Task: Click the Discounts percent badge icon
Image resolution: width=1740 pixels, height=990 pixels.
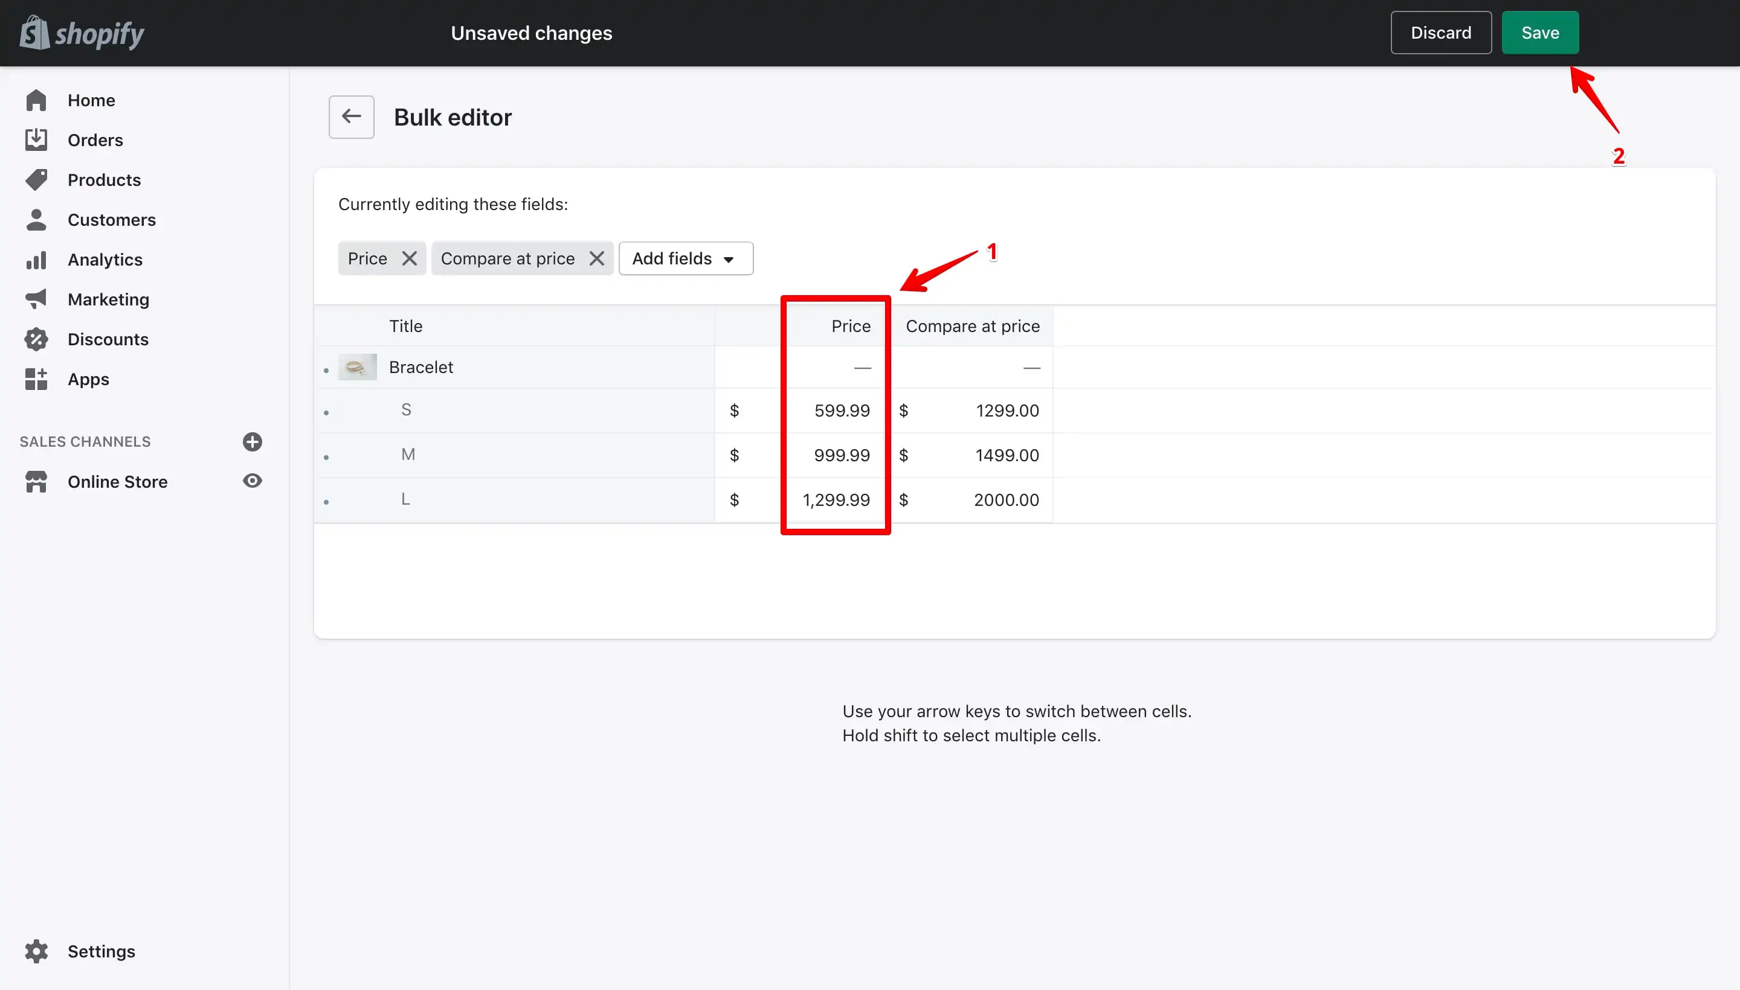Action: tap(36, 339)
